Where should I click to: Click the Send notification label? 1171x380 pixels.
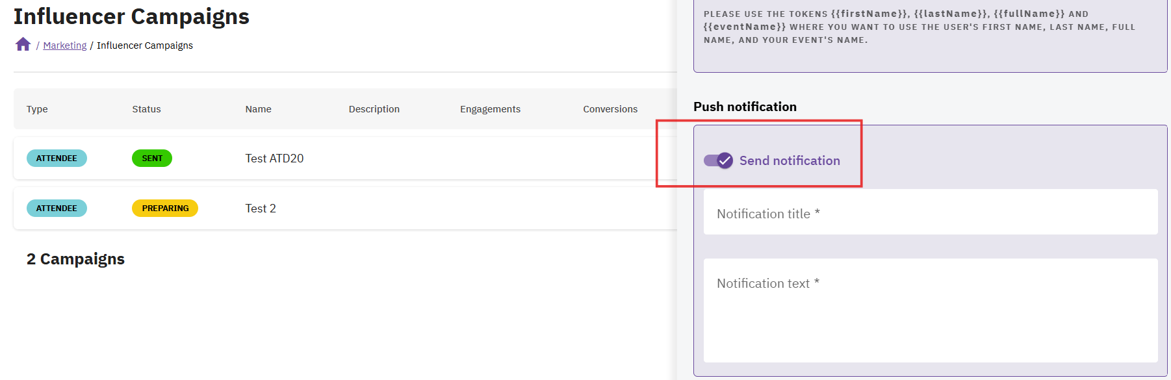(x=790, y=160)
